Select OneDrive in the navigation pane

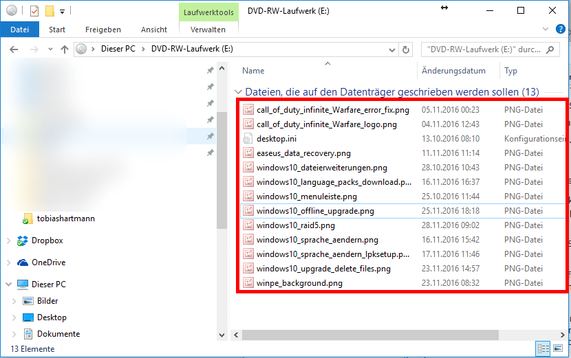pos(48,262)
